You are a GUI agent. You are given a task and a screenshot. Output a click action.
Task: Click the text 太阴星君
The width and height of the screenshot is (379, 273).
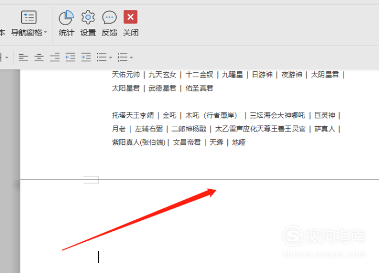325,75
